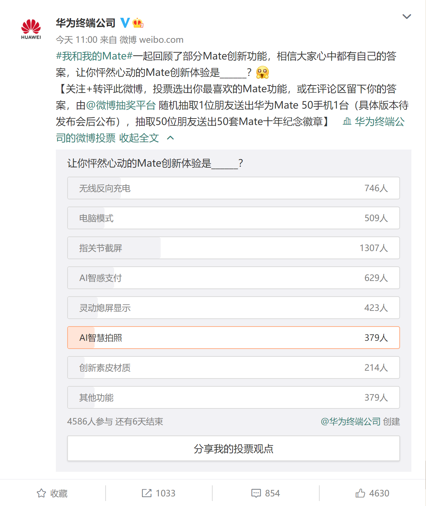
Task: Click the repost icon showing 1033
Action: [147, 493]
